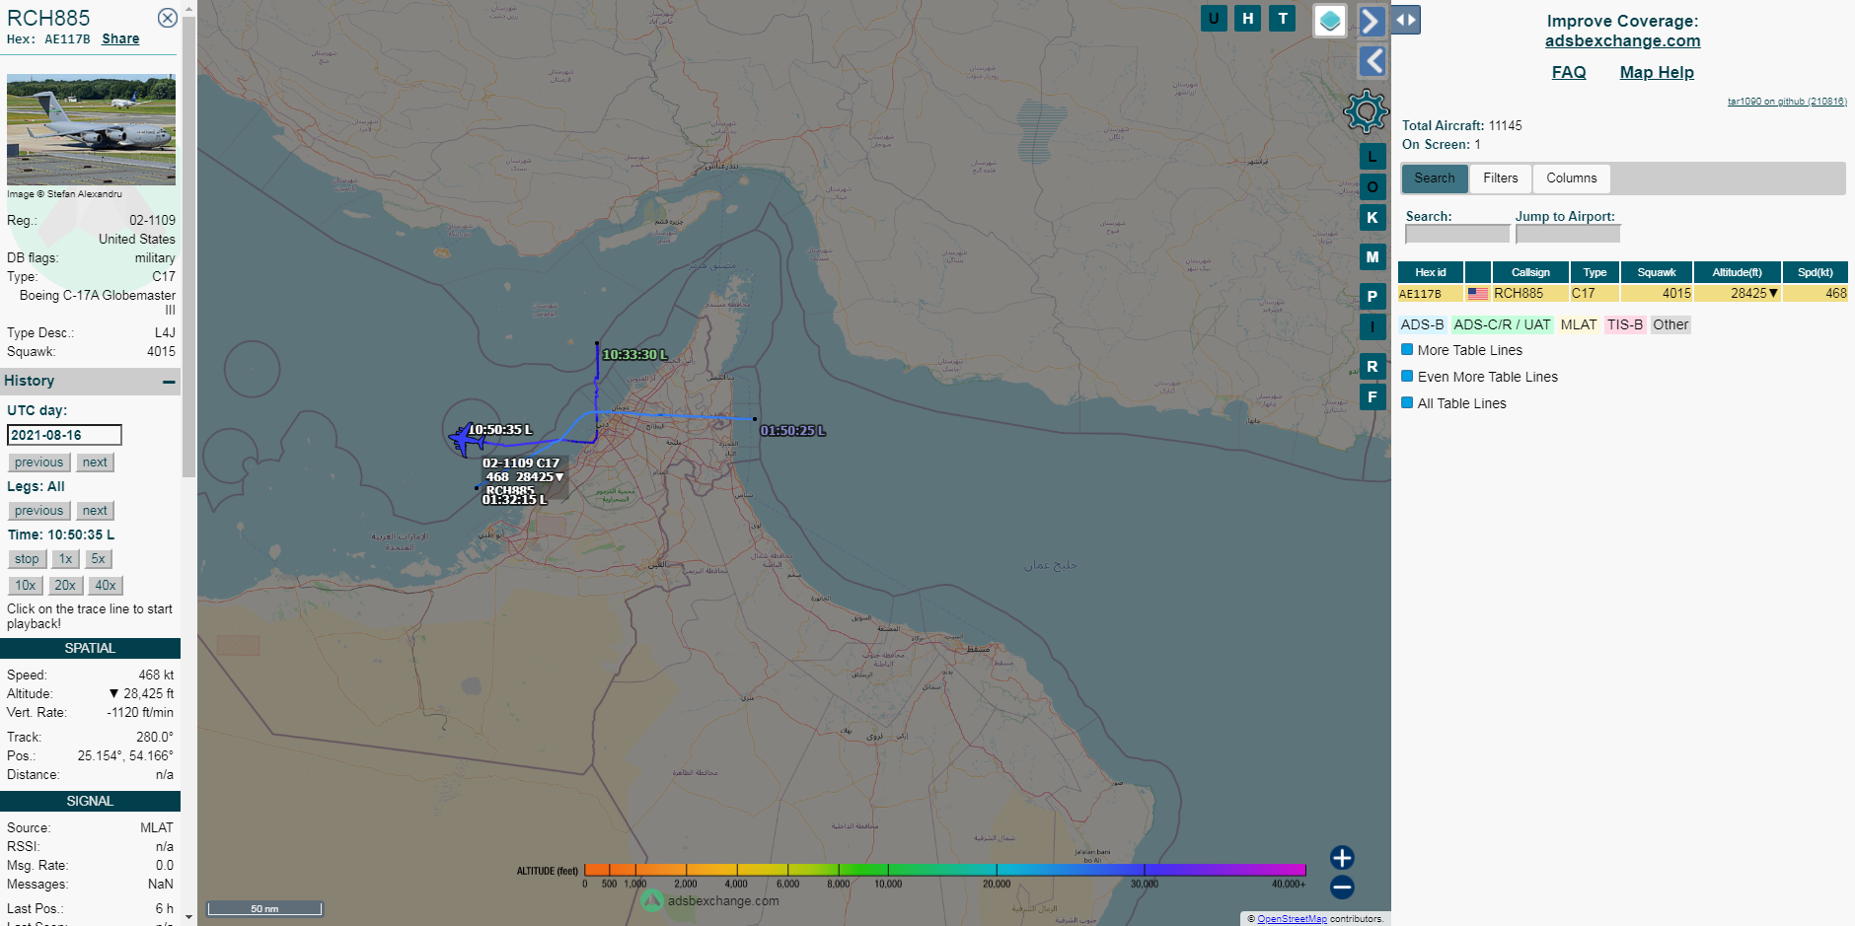
Task: Toggle the M map option button
Action: click(1373, 256)
